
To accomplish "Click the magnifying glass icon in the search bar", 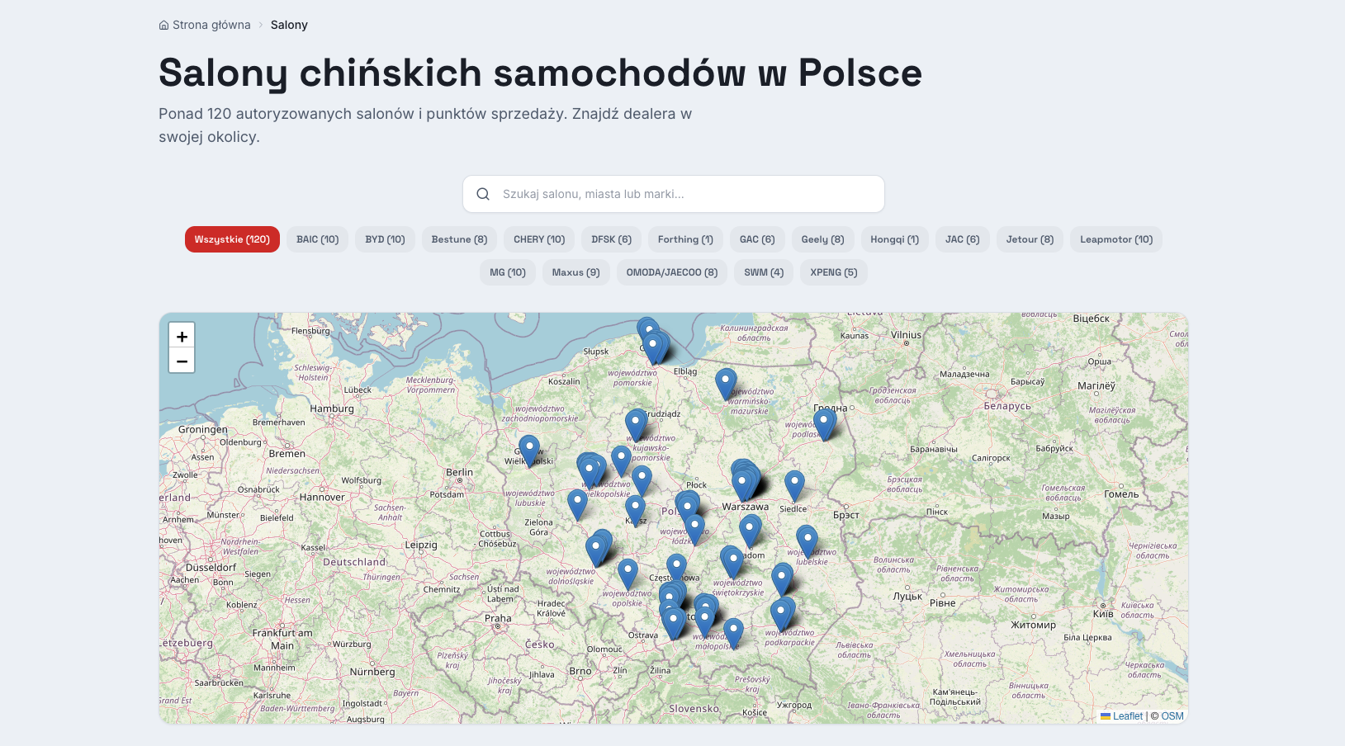I will pos(483,194).
